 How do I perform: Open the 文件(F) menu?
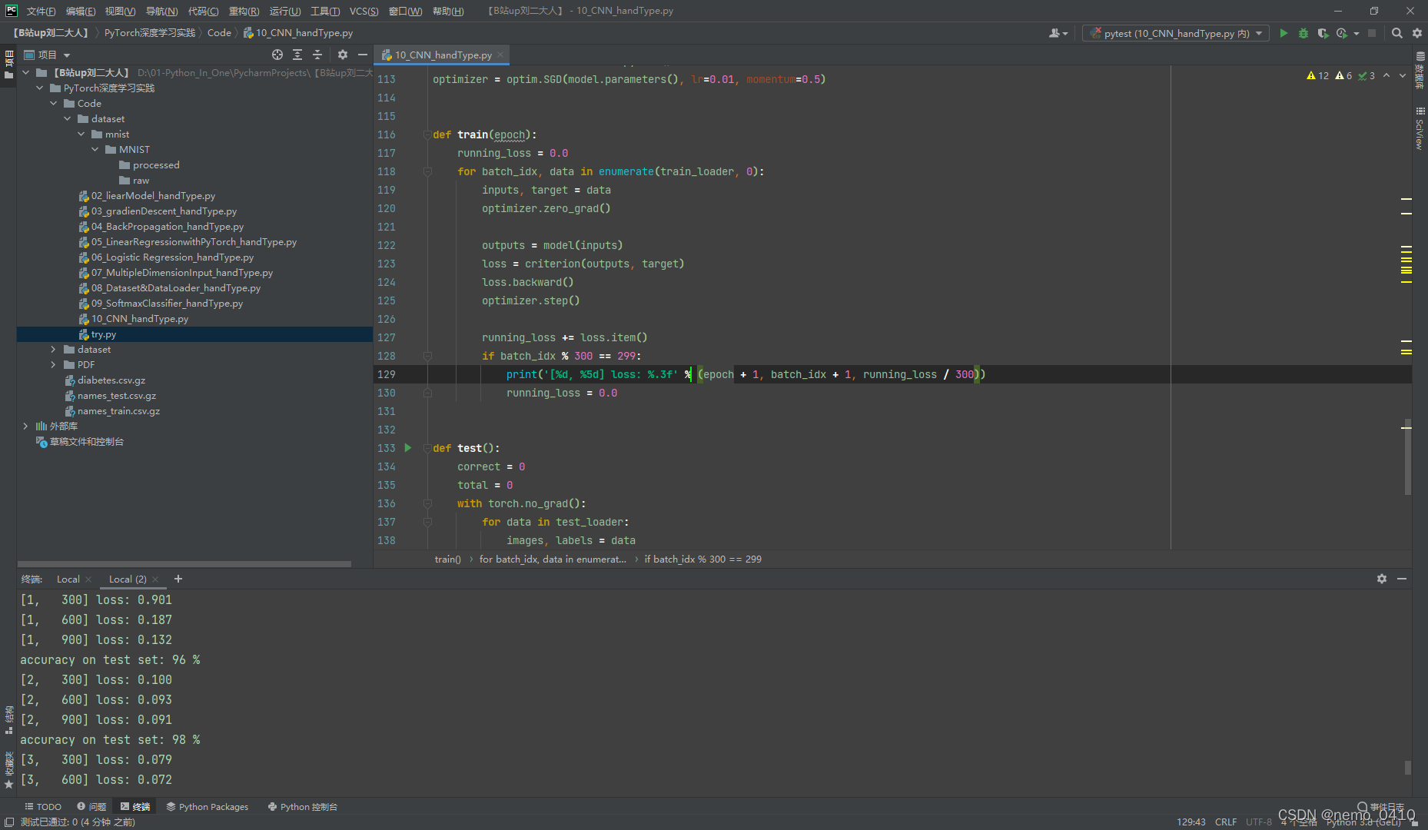pyautogui.click(x=41, y=11)
